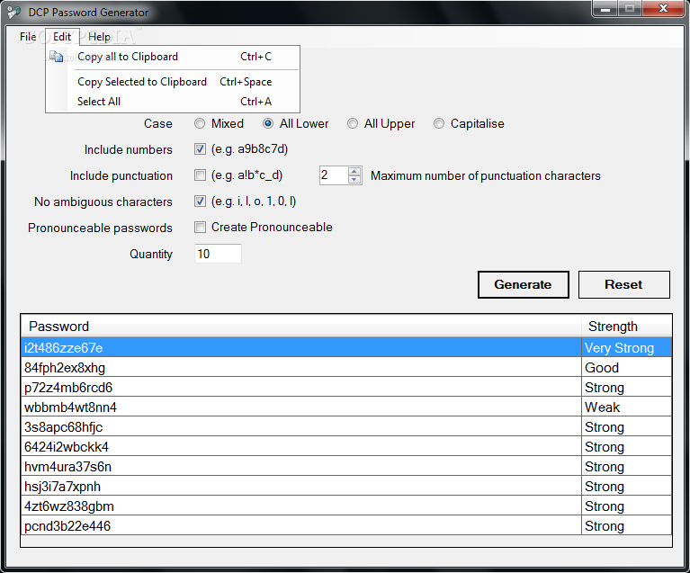Uncheck the No ambiguous characters checkbox
This screenshot has width=690, height=573.
[x=200, y=201]
